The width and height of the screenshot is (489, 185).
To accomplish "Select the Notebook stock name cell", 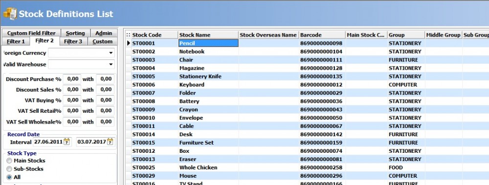I will [x=208, y=51].
